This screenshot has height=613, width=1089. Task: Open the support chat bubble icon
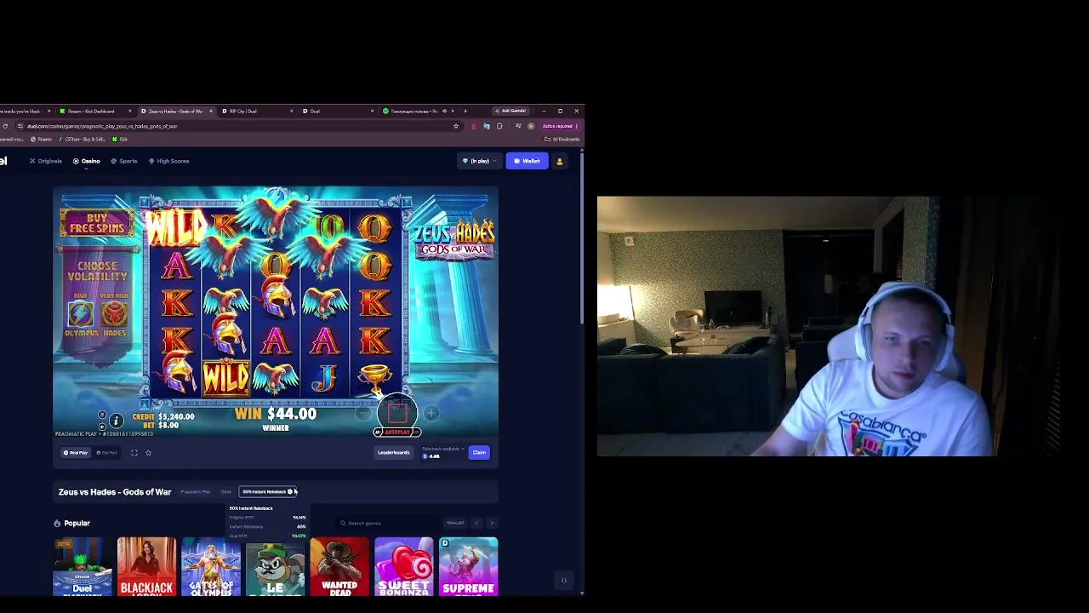click(x=563, y=581)
